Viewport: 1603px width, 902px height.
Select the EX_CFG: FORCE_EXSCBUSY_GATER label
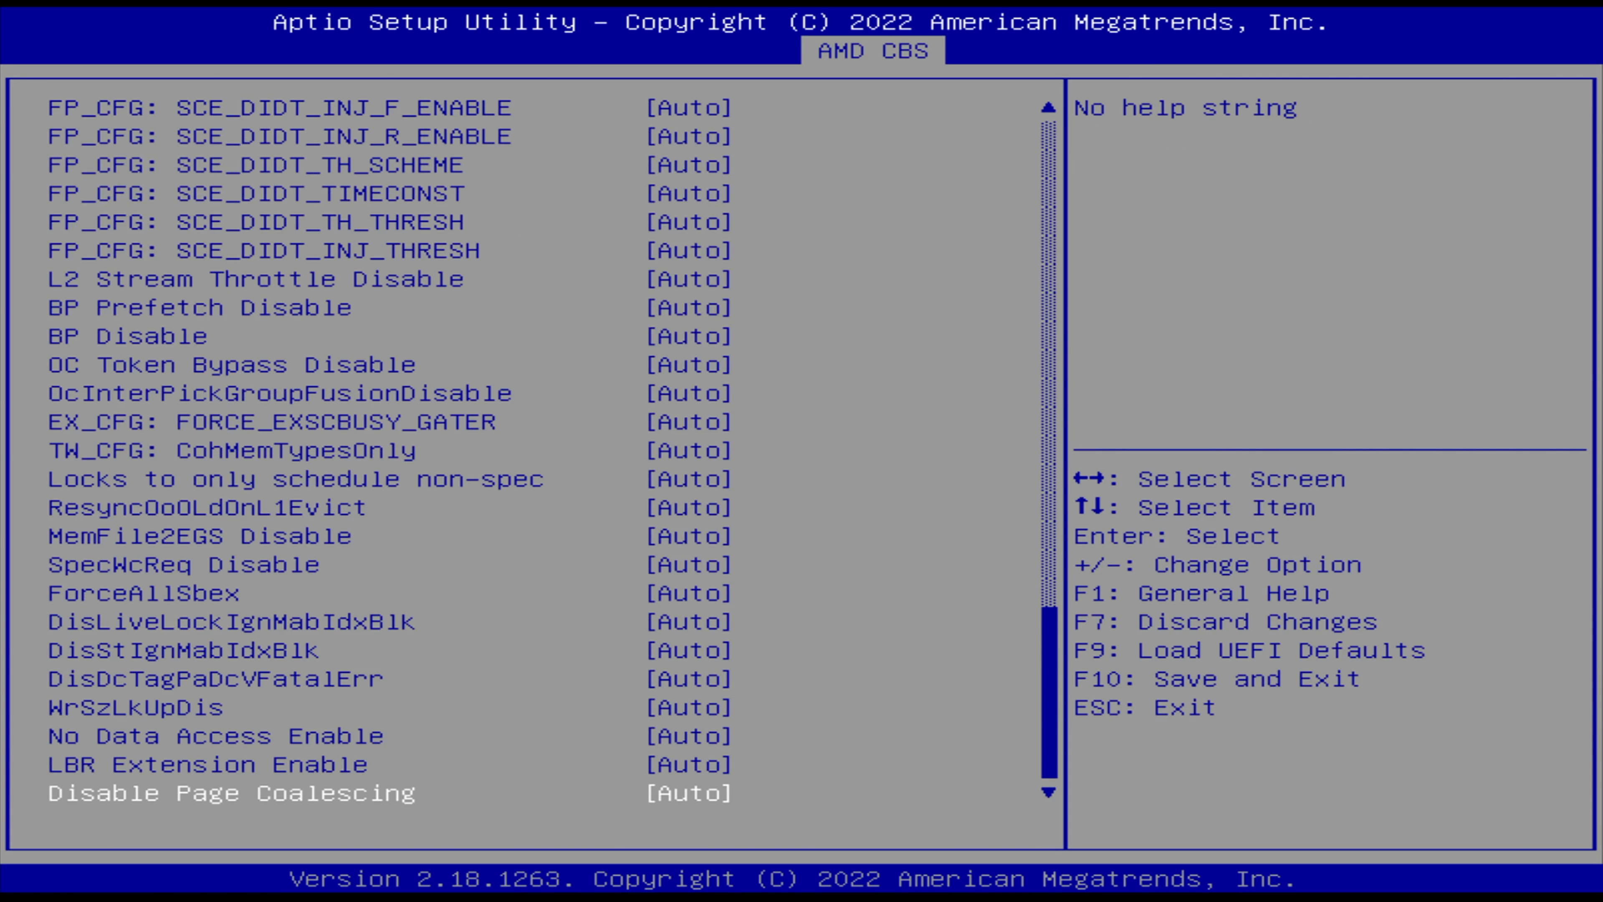(272, 422)
